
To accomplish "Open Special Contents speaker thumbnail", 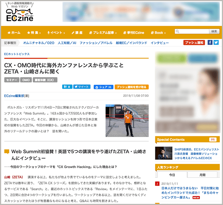I will pyautogui.click(x=164, y=153).
